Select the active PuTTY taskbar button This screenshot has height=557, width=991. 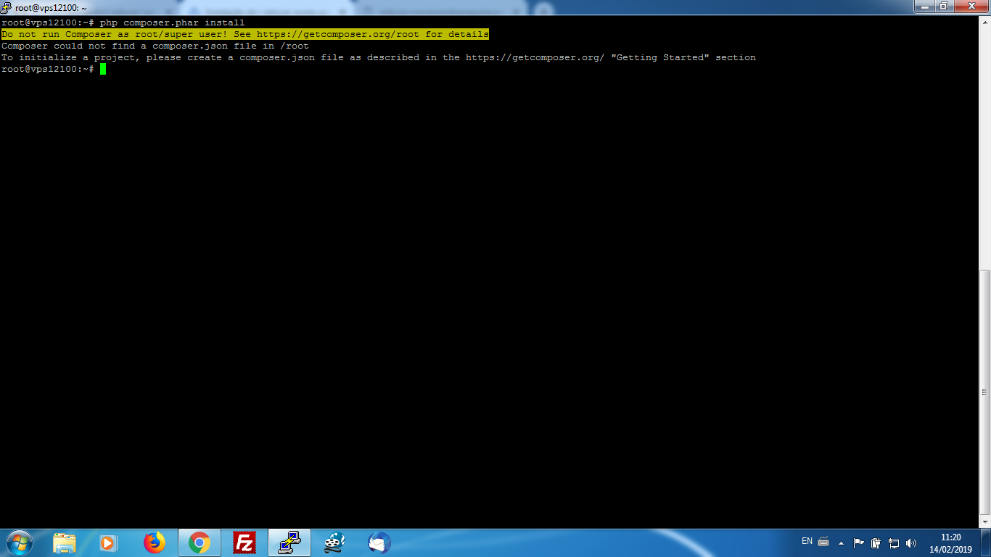[x=289, y=542]
